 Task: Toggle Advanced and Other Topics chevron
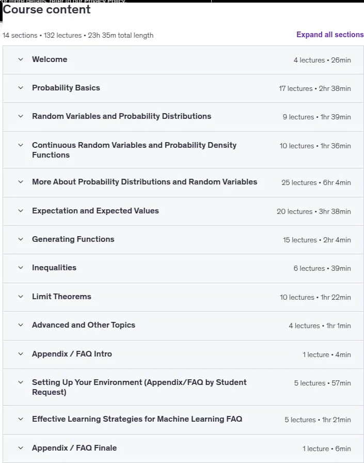coord(21,325)
